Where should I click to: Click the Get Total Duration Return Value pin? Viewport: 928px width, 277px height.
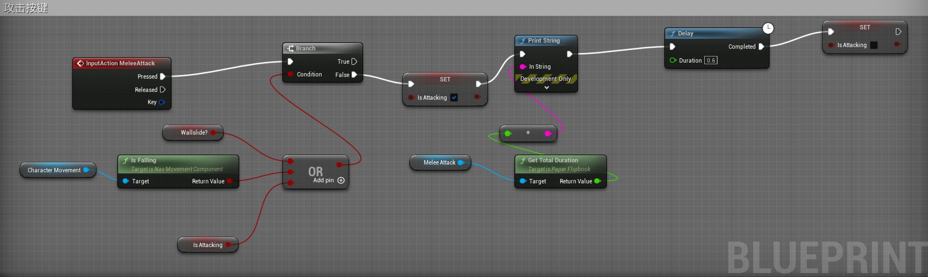tap(598, 181)
